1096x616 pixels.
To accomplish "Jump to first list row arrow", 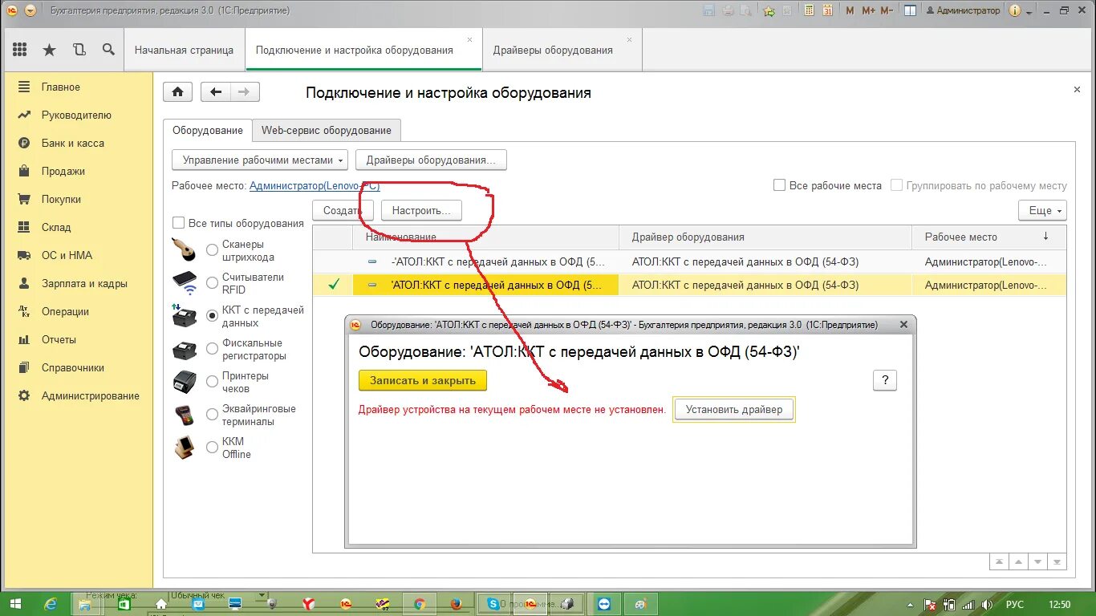I will pos(999,562).
